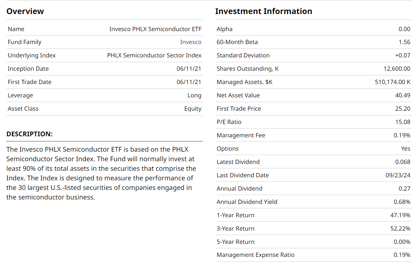Viewport: 418px width, 263px height.
Task: Click the 60-Month Beta value 1.56
Action: [x=404, y=42]
